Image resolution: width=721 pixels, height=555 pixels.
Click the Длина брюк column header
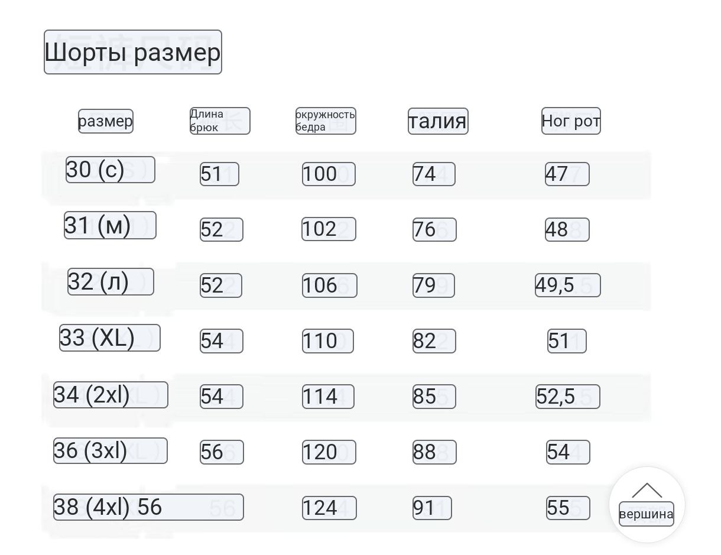(220, 121)
